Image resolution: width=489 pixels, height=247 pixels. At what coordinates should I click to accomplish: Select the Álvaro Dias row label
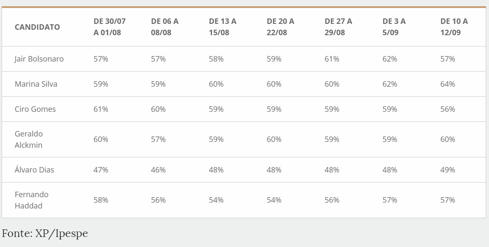point(34,170)
